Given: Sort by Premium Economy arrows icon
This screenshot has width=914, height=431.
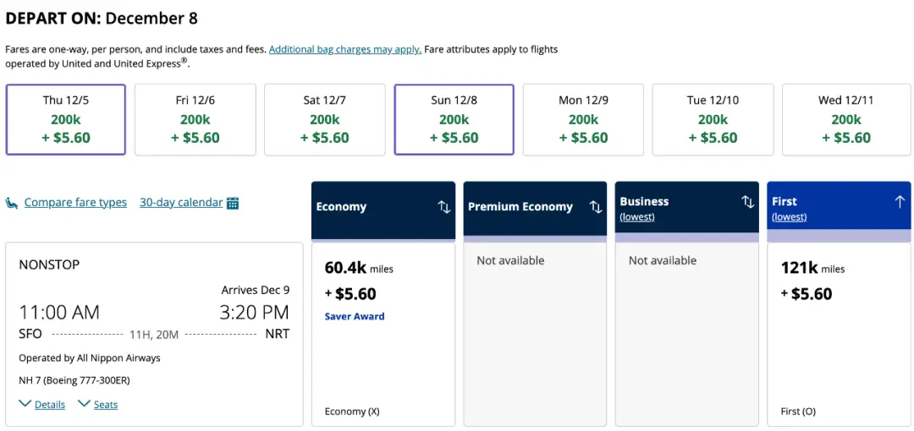Looking at the screenshot, I should click(595, 207).
